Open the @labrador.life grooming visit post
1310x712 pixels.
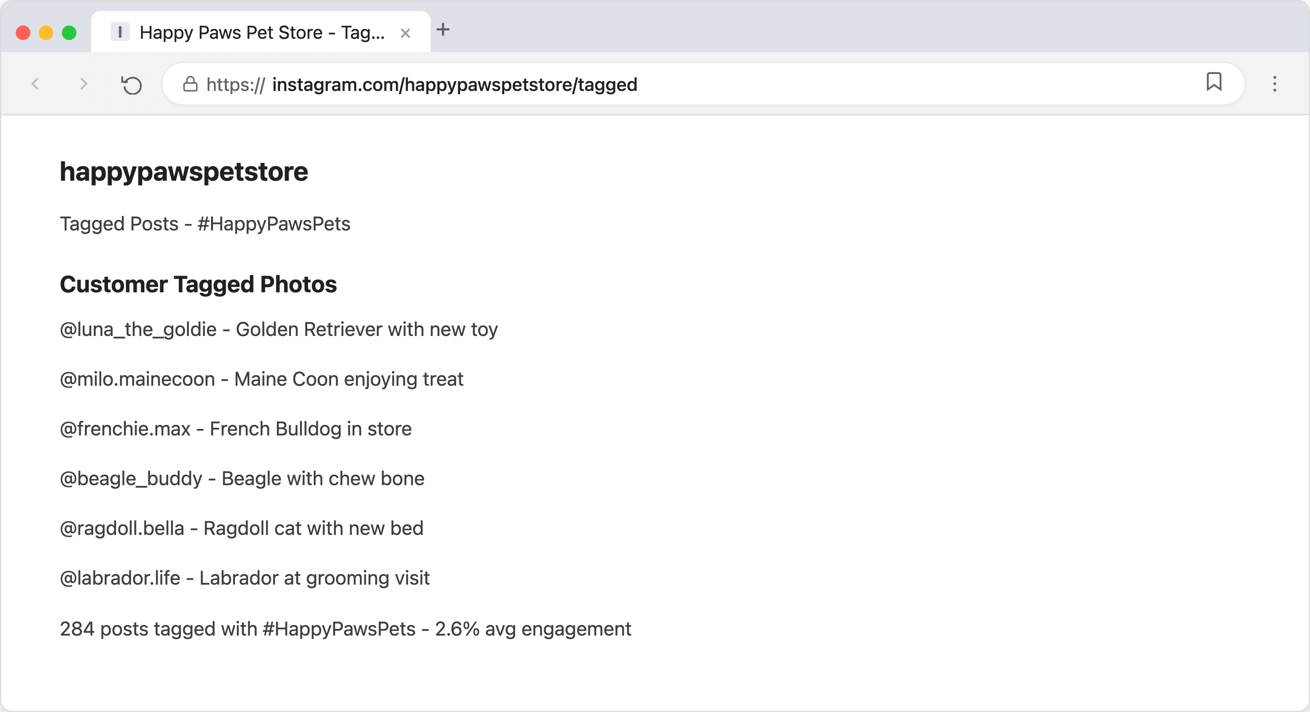tap(245, 578)
